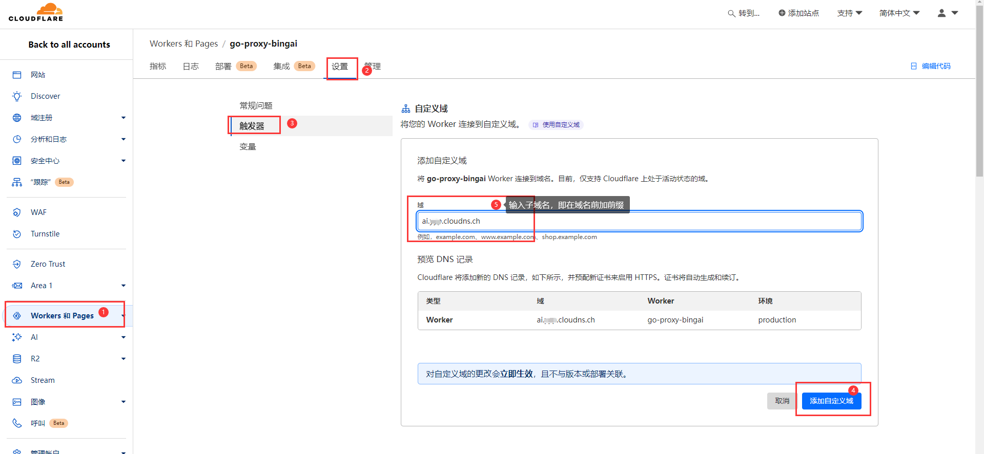Expand the 安全中心 menu arrow
The height and width of the screenshot is (454, 984).
(124, 161)
